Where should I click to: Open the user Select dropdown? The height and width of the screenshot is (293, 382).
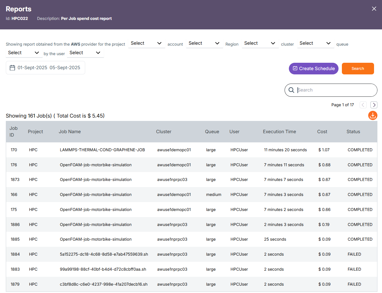(85, 53)
